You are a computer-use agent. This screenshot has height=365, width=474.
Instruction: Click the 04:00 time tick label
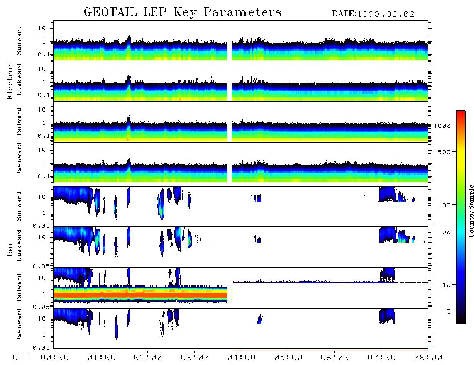242,358
